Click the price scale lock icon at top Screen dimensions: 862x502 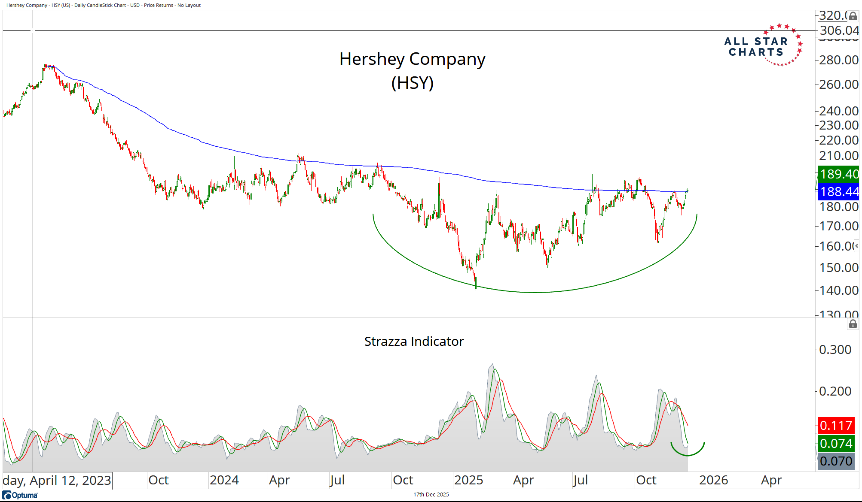(853, 16)
